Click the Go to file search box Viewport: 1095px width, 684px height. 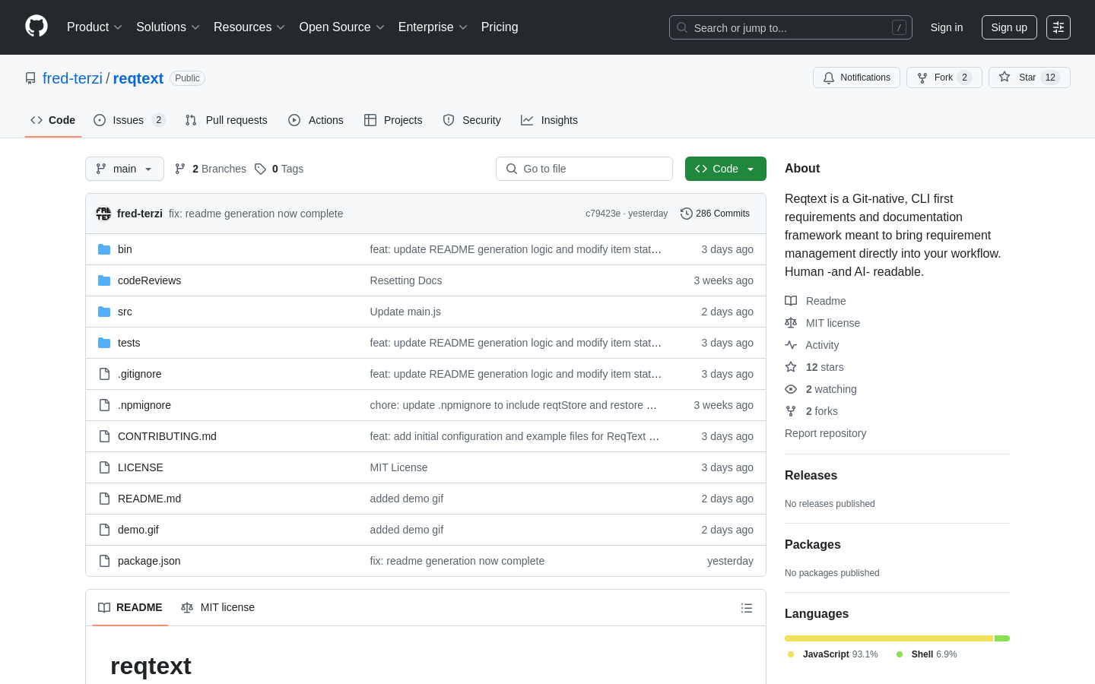tap(584, 169)
